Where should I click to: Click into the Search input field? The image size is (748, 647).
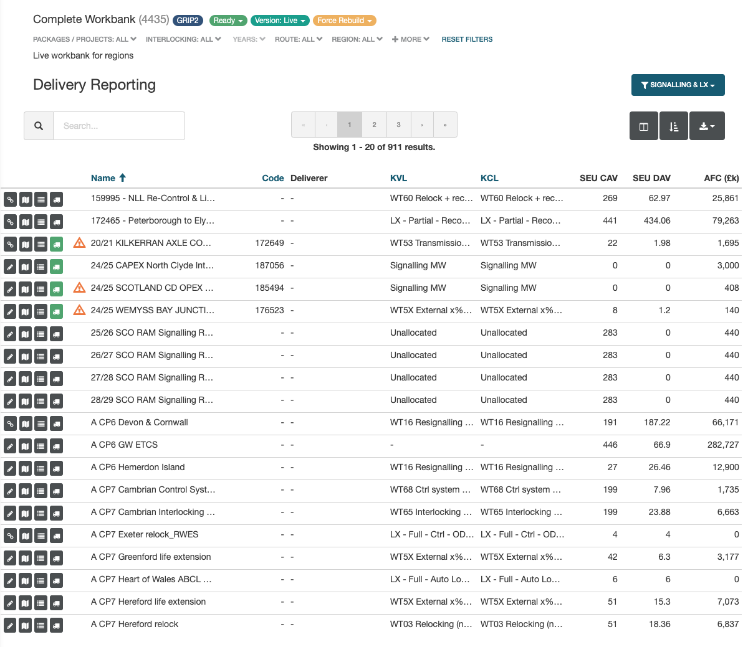(x=118, y=126)
